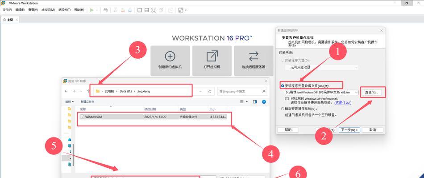Image resolution: width=424 pixels, height=178 pixels.
Task: Click the Forward arrow in the browse ISO dialog
Action: [x=74, y=91]
